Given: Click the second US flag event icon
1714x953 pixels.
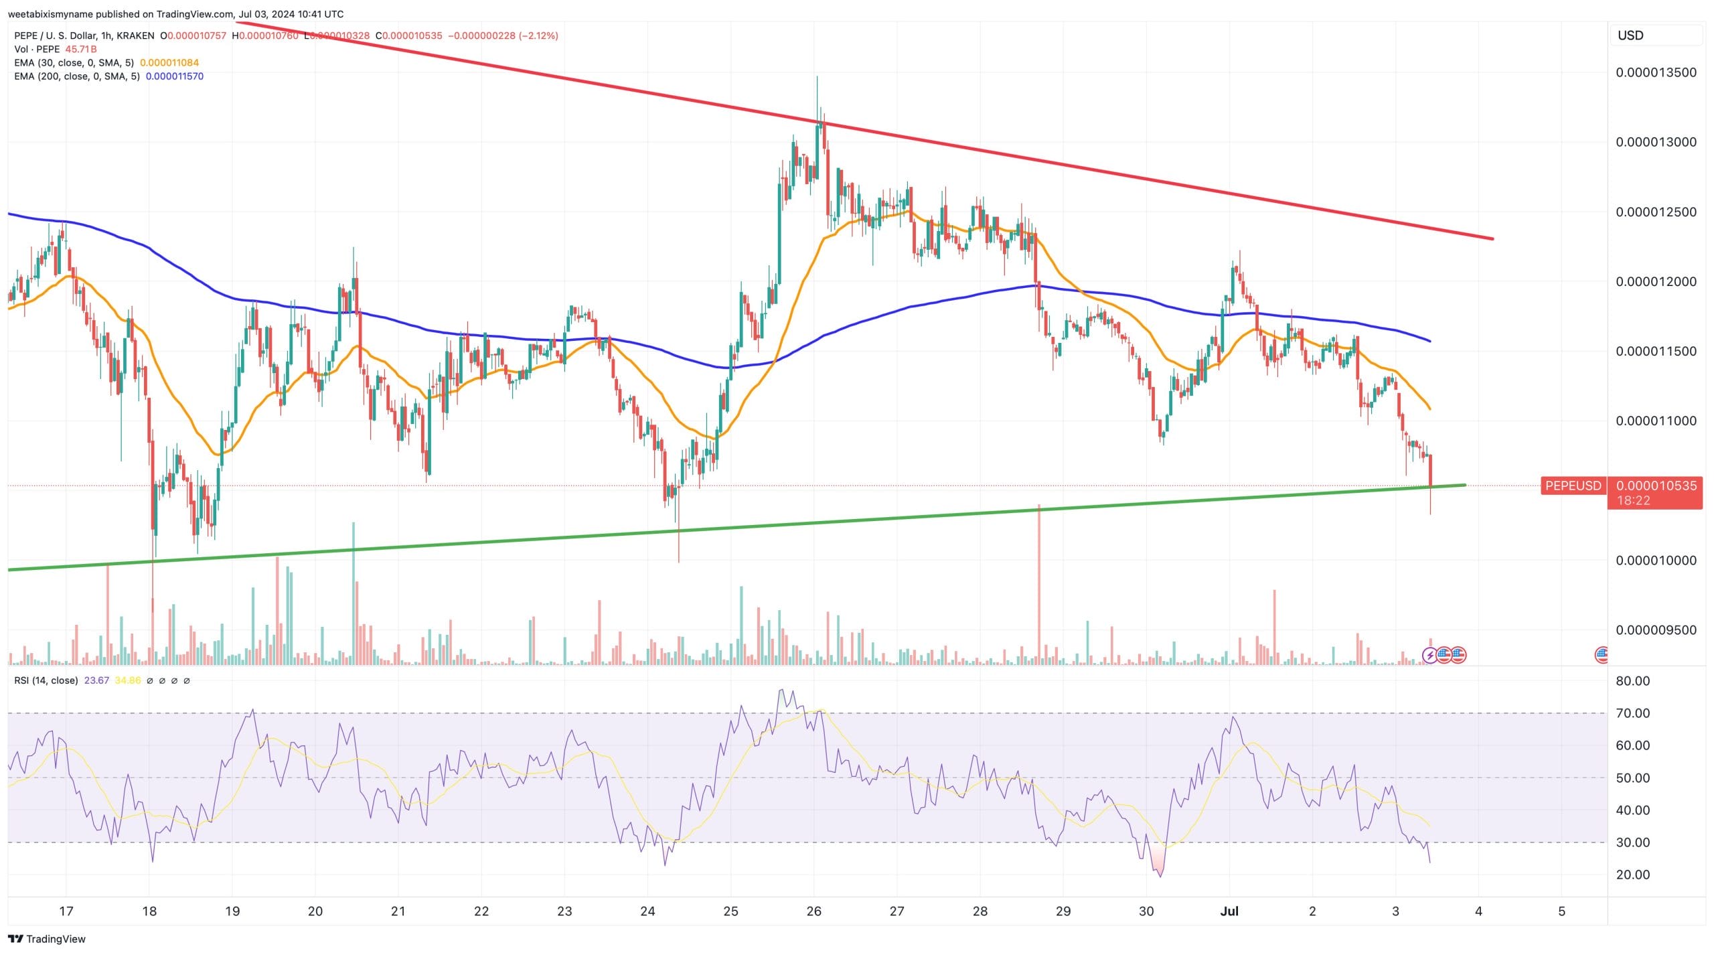Looking at the screenshot, I should point(1458,655).
